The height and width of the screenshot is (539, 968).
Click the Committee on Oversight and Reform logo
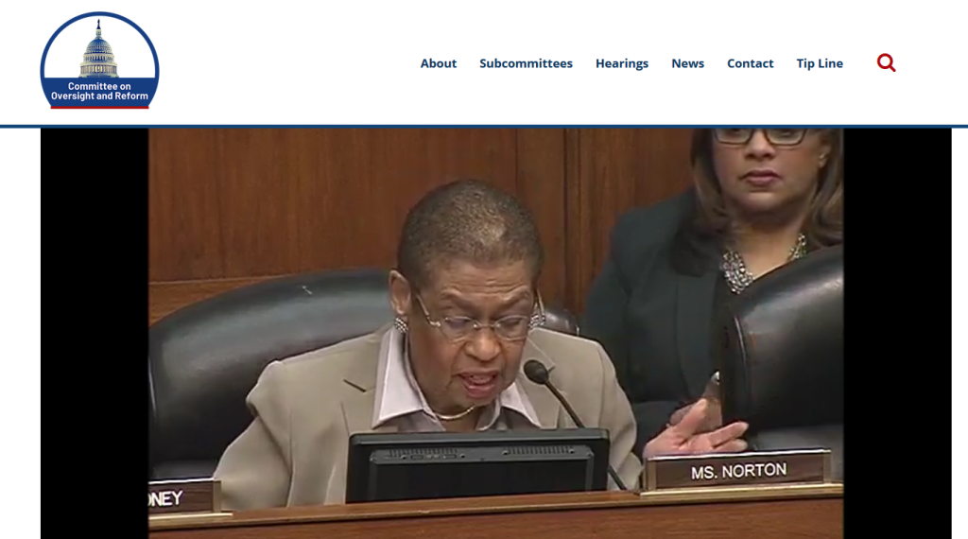[99, 61]
